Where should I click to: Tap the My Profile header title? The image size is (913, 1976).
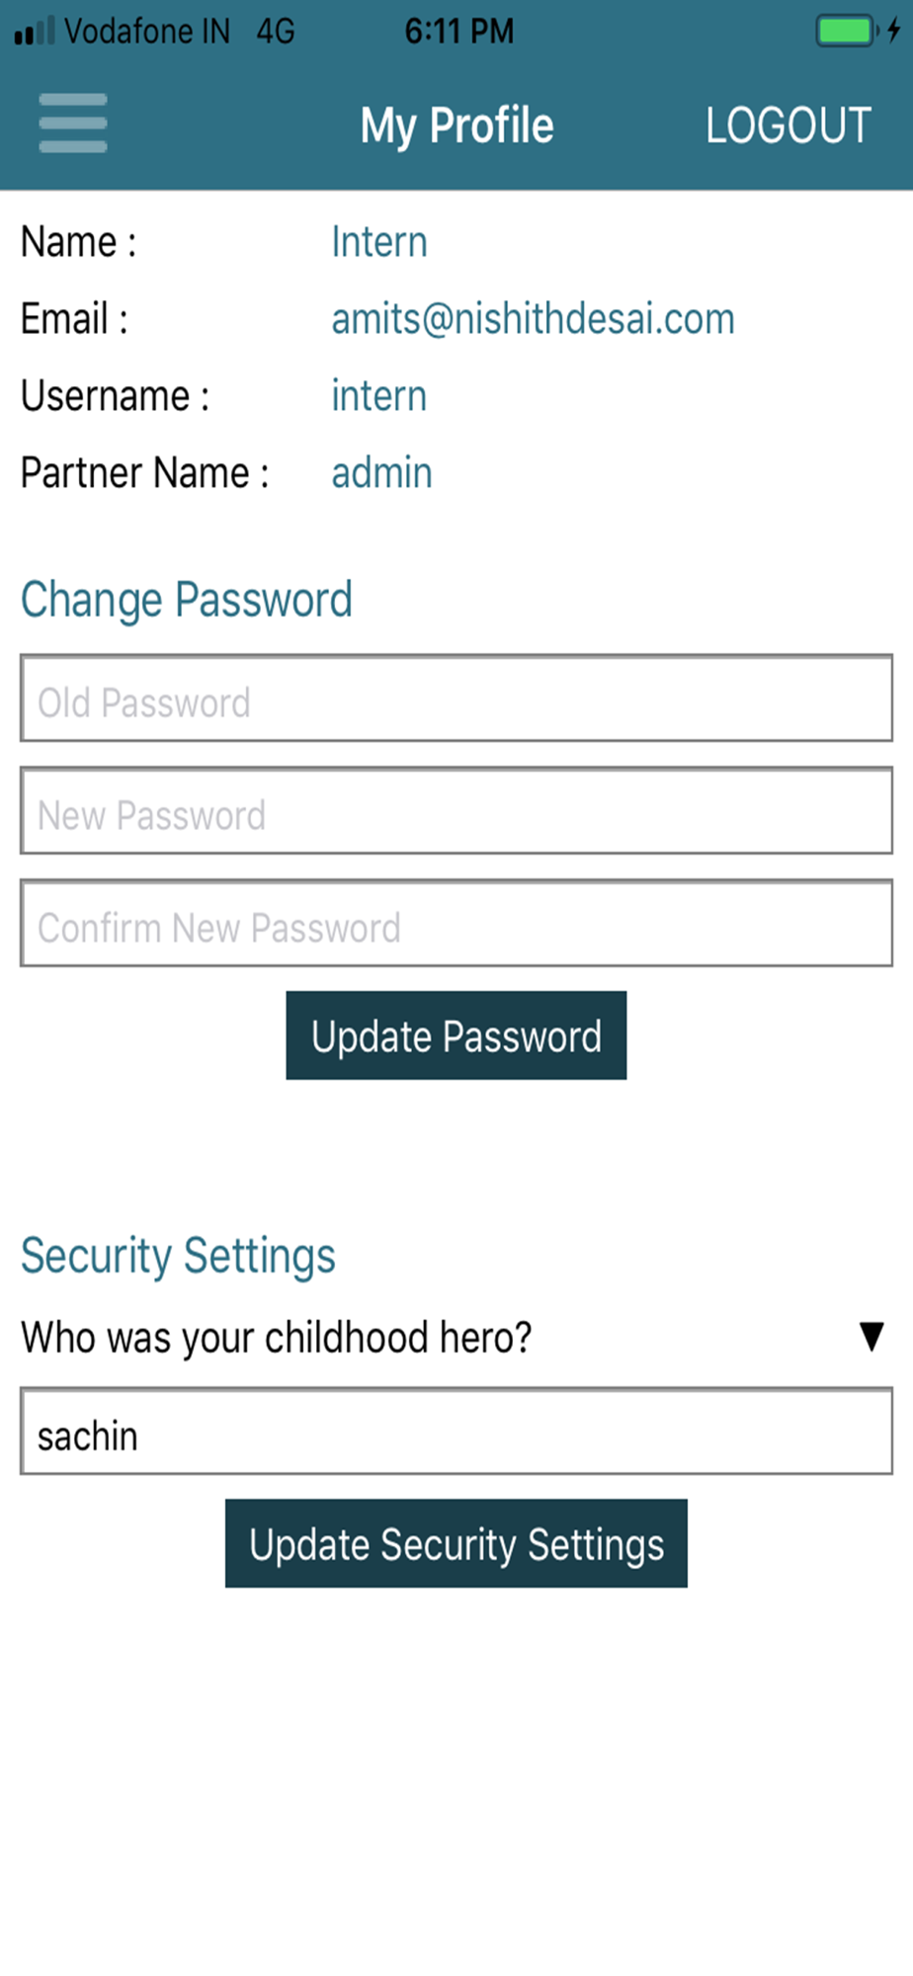[456, 125]
